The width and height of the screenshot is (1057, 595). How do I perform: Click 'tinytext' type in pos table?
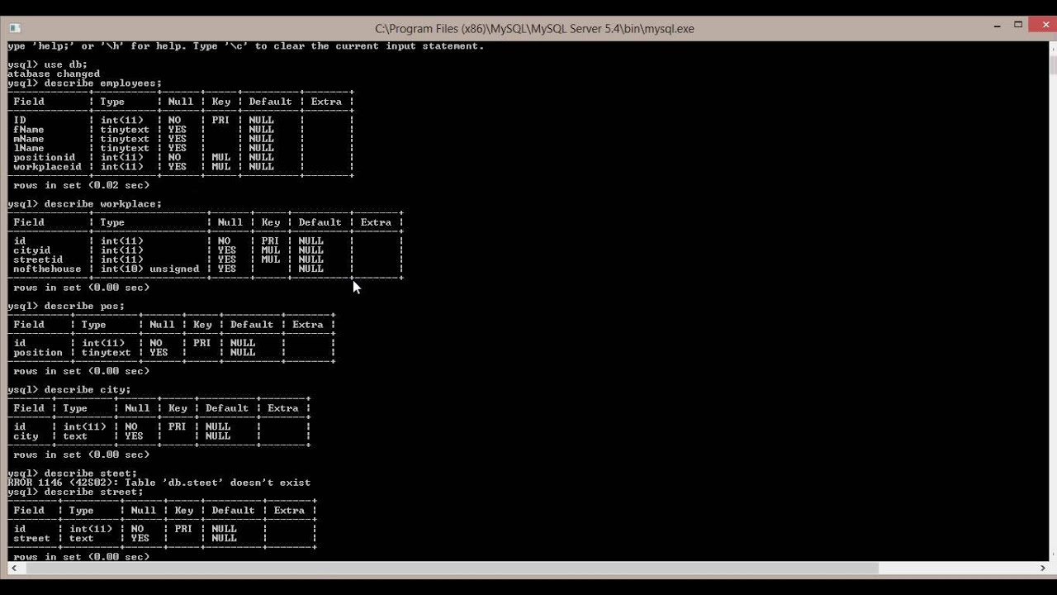(106, 353)
